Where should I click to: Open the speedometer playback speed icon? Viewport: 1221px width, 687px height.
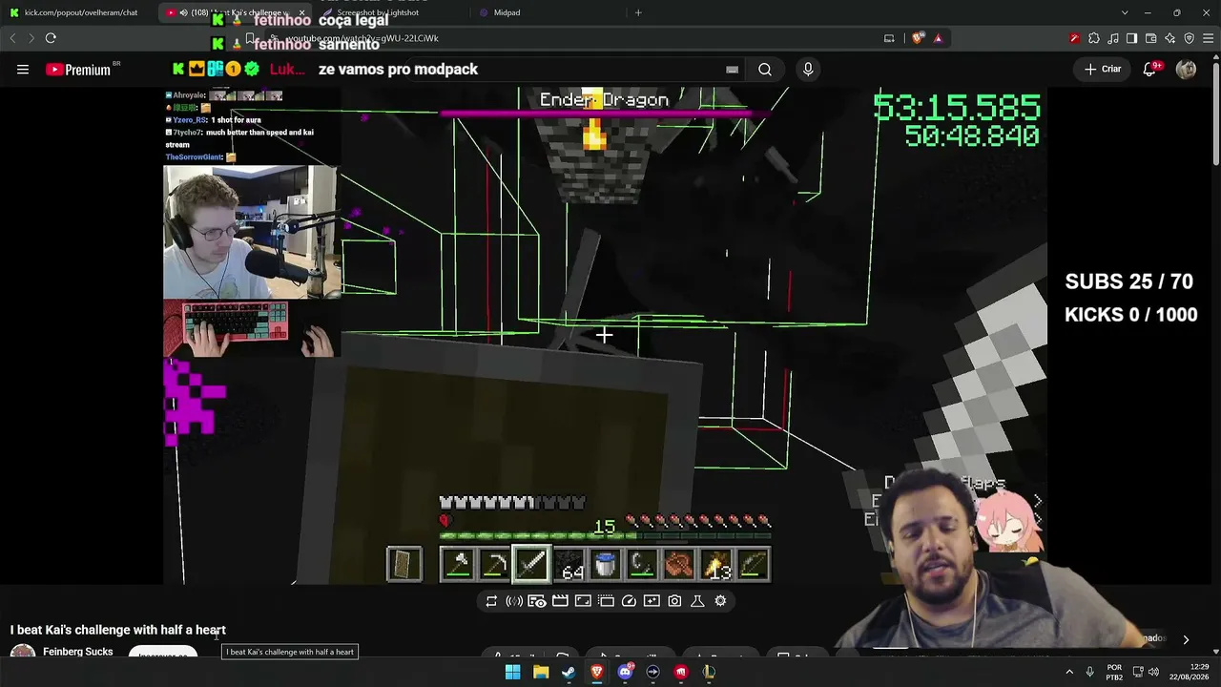(x=629, y=601)
